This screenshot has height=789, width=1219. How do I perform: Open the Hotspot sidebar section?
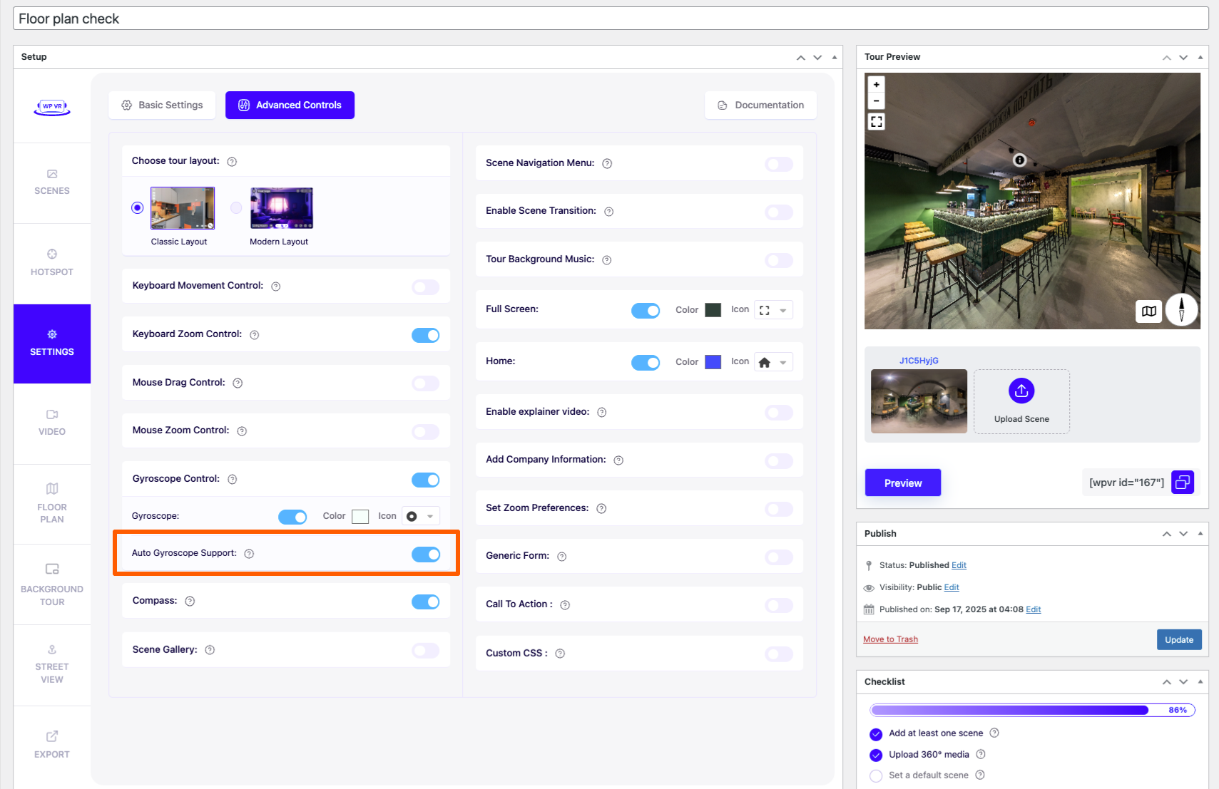click(52, 263)
